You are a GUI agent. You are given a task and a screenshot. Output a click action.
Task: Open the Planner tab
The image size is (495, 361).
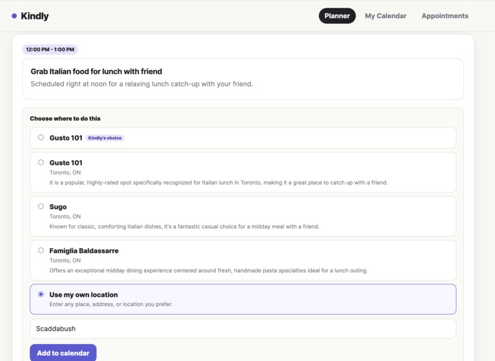point(337,16)
